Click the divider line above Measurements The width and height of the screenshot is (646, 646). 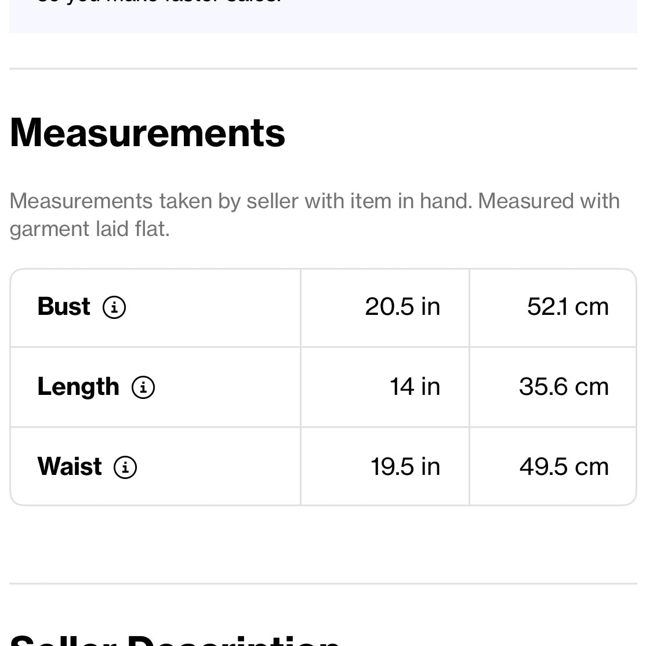point(323,69)
